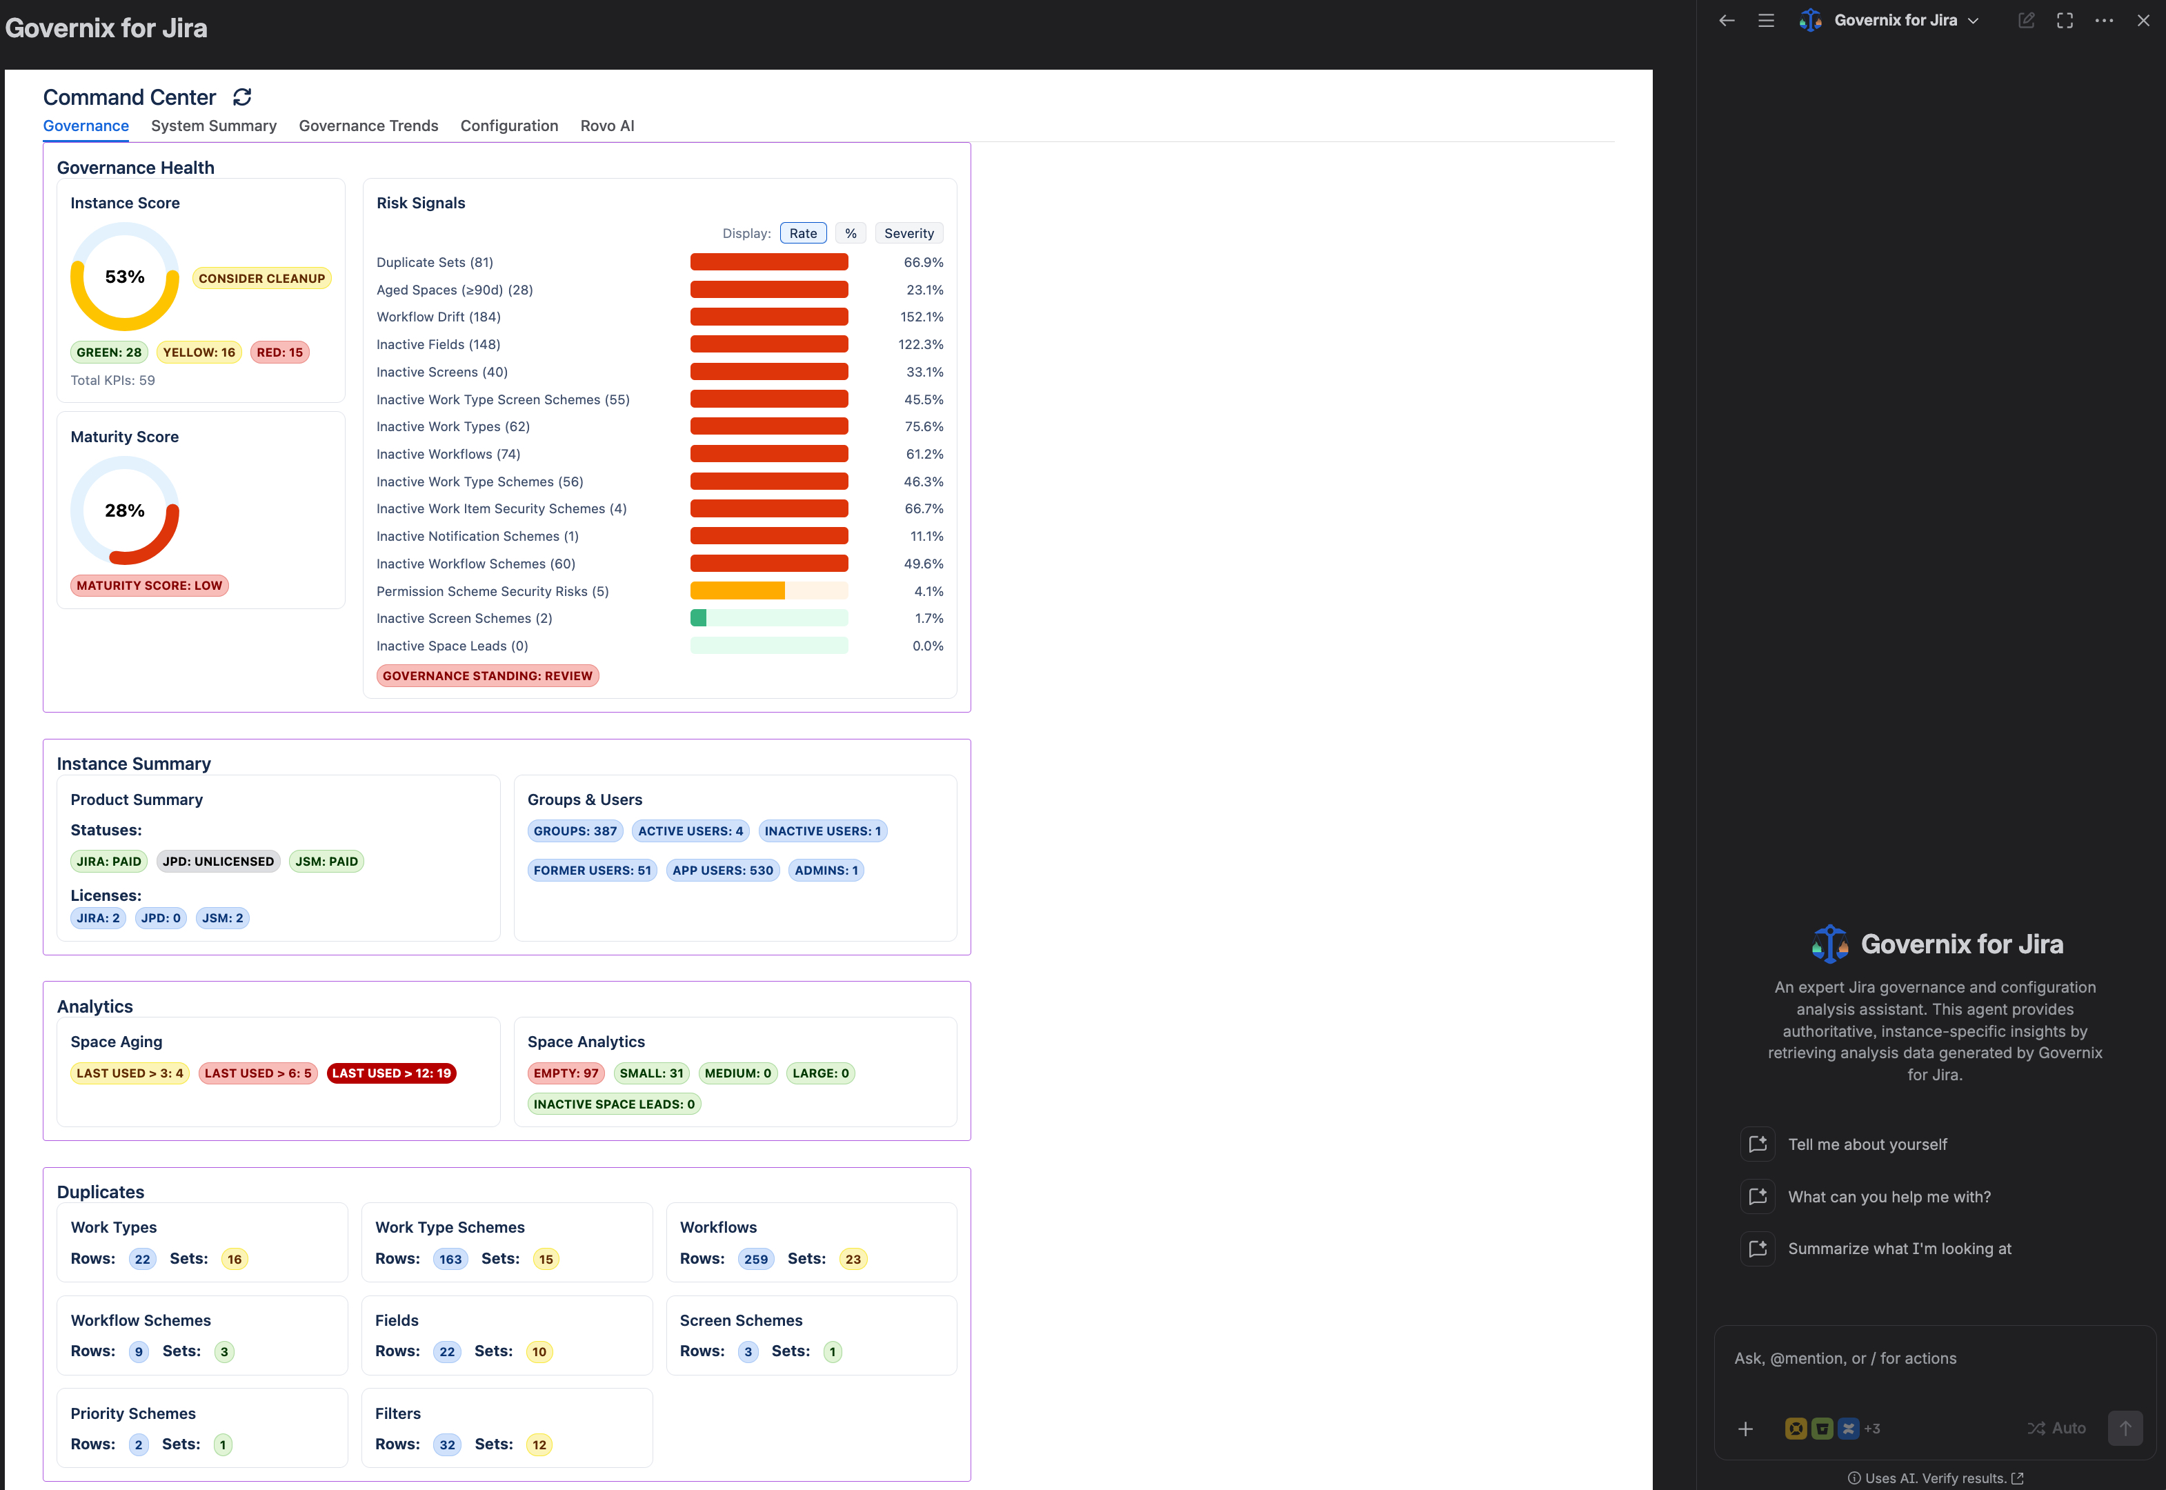Refresh the Command Center data
2166x1490 pixels.
pyautogui.click(x=242, y=97)
